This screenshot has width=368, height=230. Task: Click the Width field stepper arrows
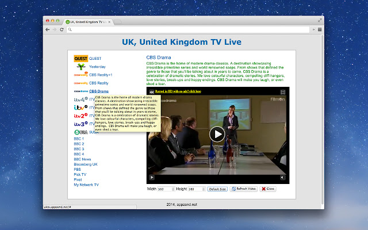click(173, 189)
